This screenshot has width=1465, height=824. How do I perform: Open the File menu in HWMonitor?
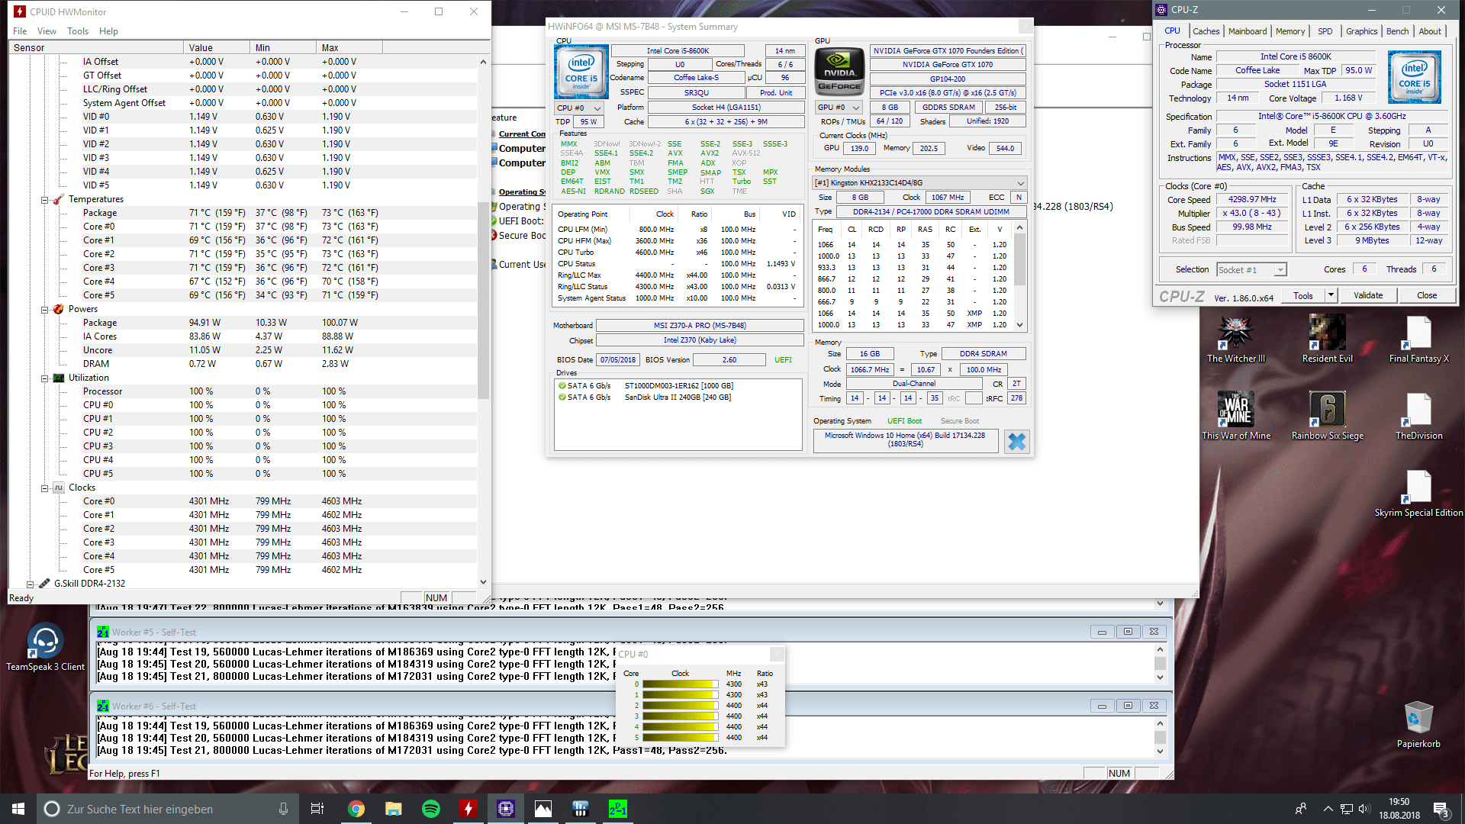pyautogui.click(x=20, y=31)
